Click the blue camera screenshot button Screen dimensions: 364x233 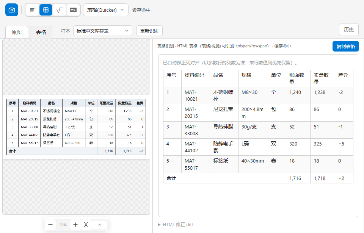pyautogui.click(x=12, y=10)
